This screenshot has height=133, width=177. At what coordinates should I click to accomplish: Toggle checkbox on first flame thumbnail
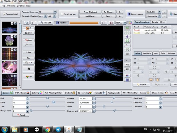pyautogui.click(x=15, y=24)
